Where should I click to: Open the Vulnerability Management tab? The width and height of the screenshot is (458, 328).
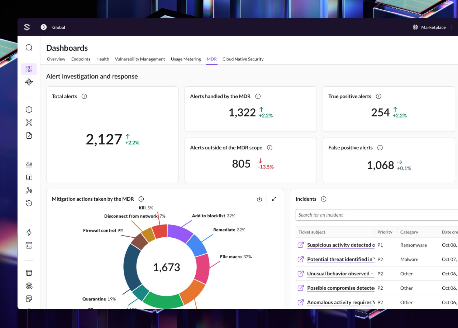tap(140, 59)
